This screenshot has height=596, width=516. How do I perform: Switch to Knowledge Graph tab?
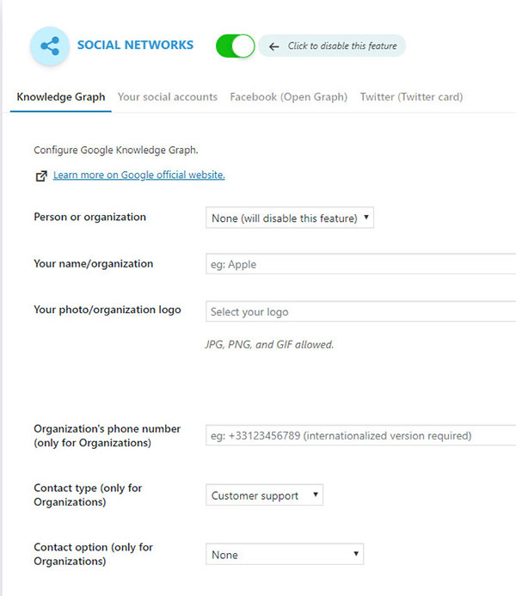pos(61,97)
